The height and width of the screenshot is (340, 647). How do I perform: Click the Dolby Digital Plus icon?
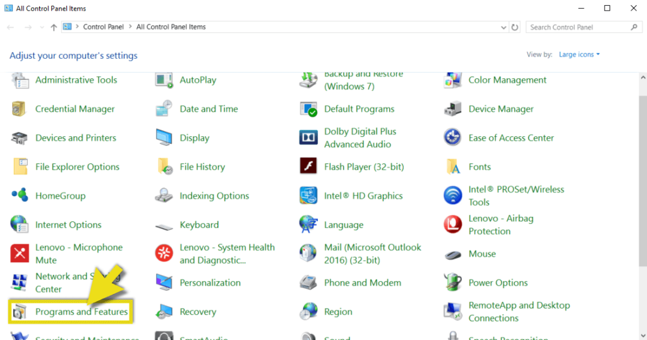click(x=308, y=138)
